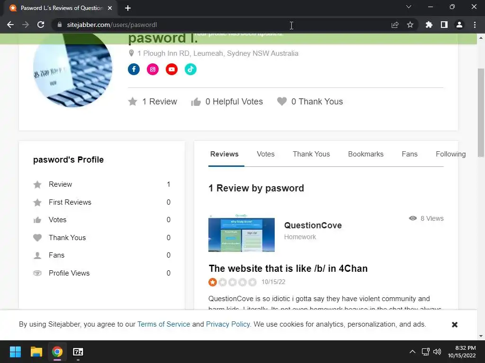Open the Windows Start menu
Viewport: 485px width, 363px height.
[15, 352]
